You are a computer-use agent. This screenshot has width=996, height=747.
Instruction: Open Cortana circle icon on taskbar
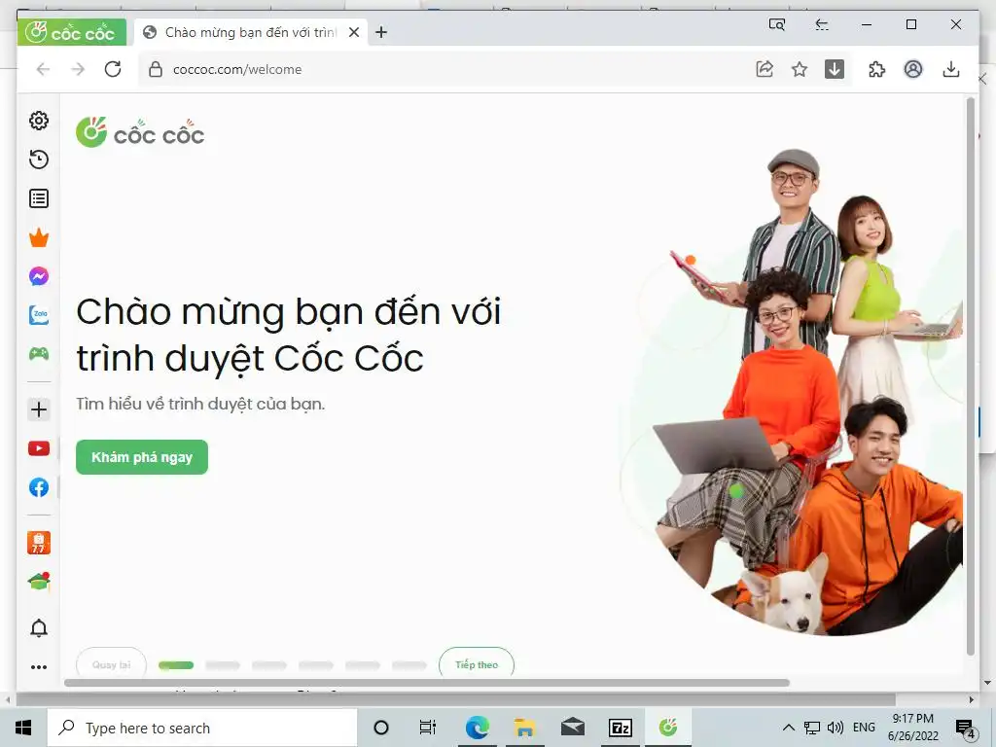pos(381,728)
